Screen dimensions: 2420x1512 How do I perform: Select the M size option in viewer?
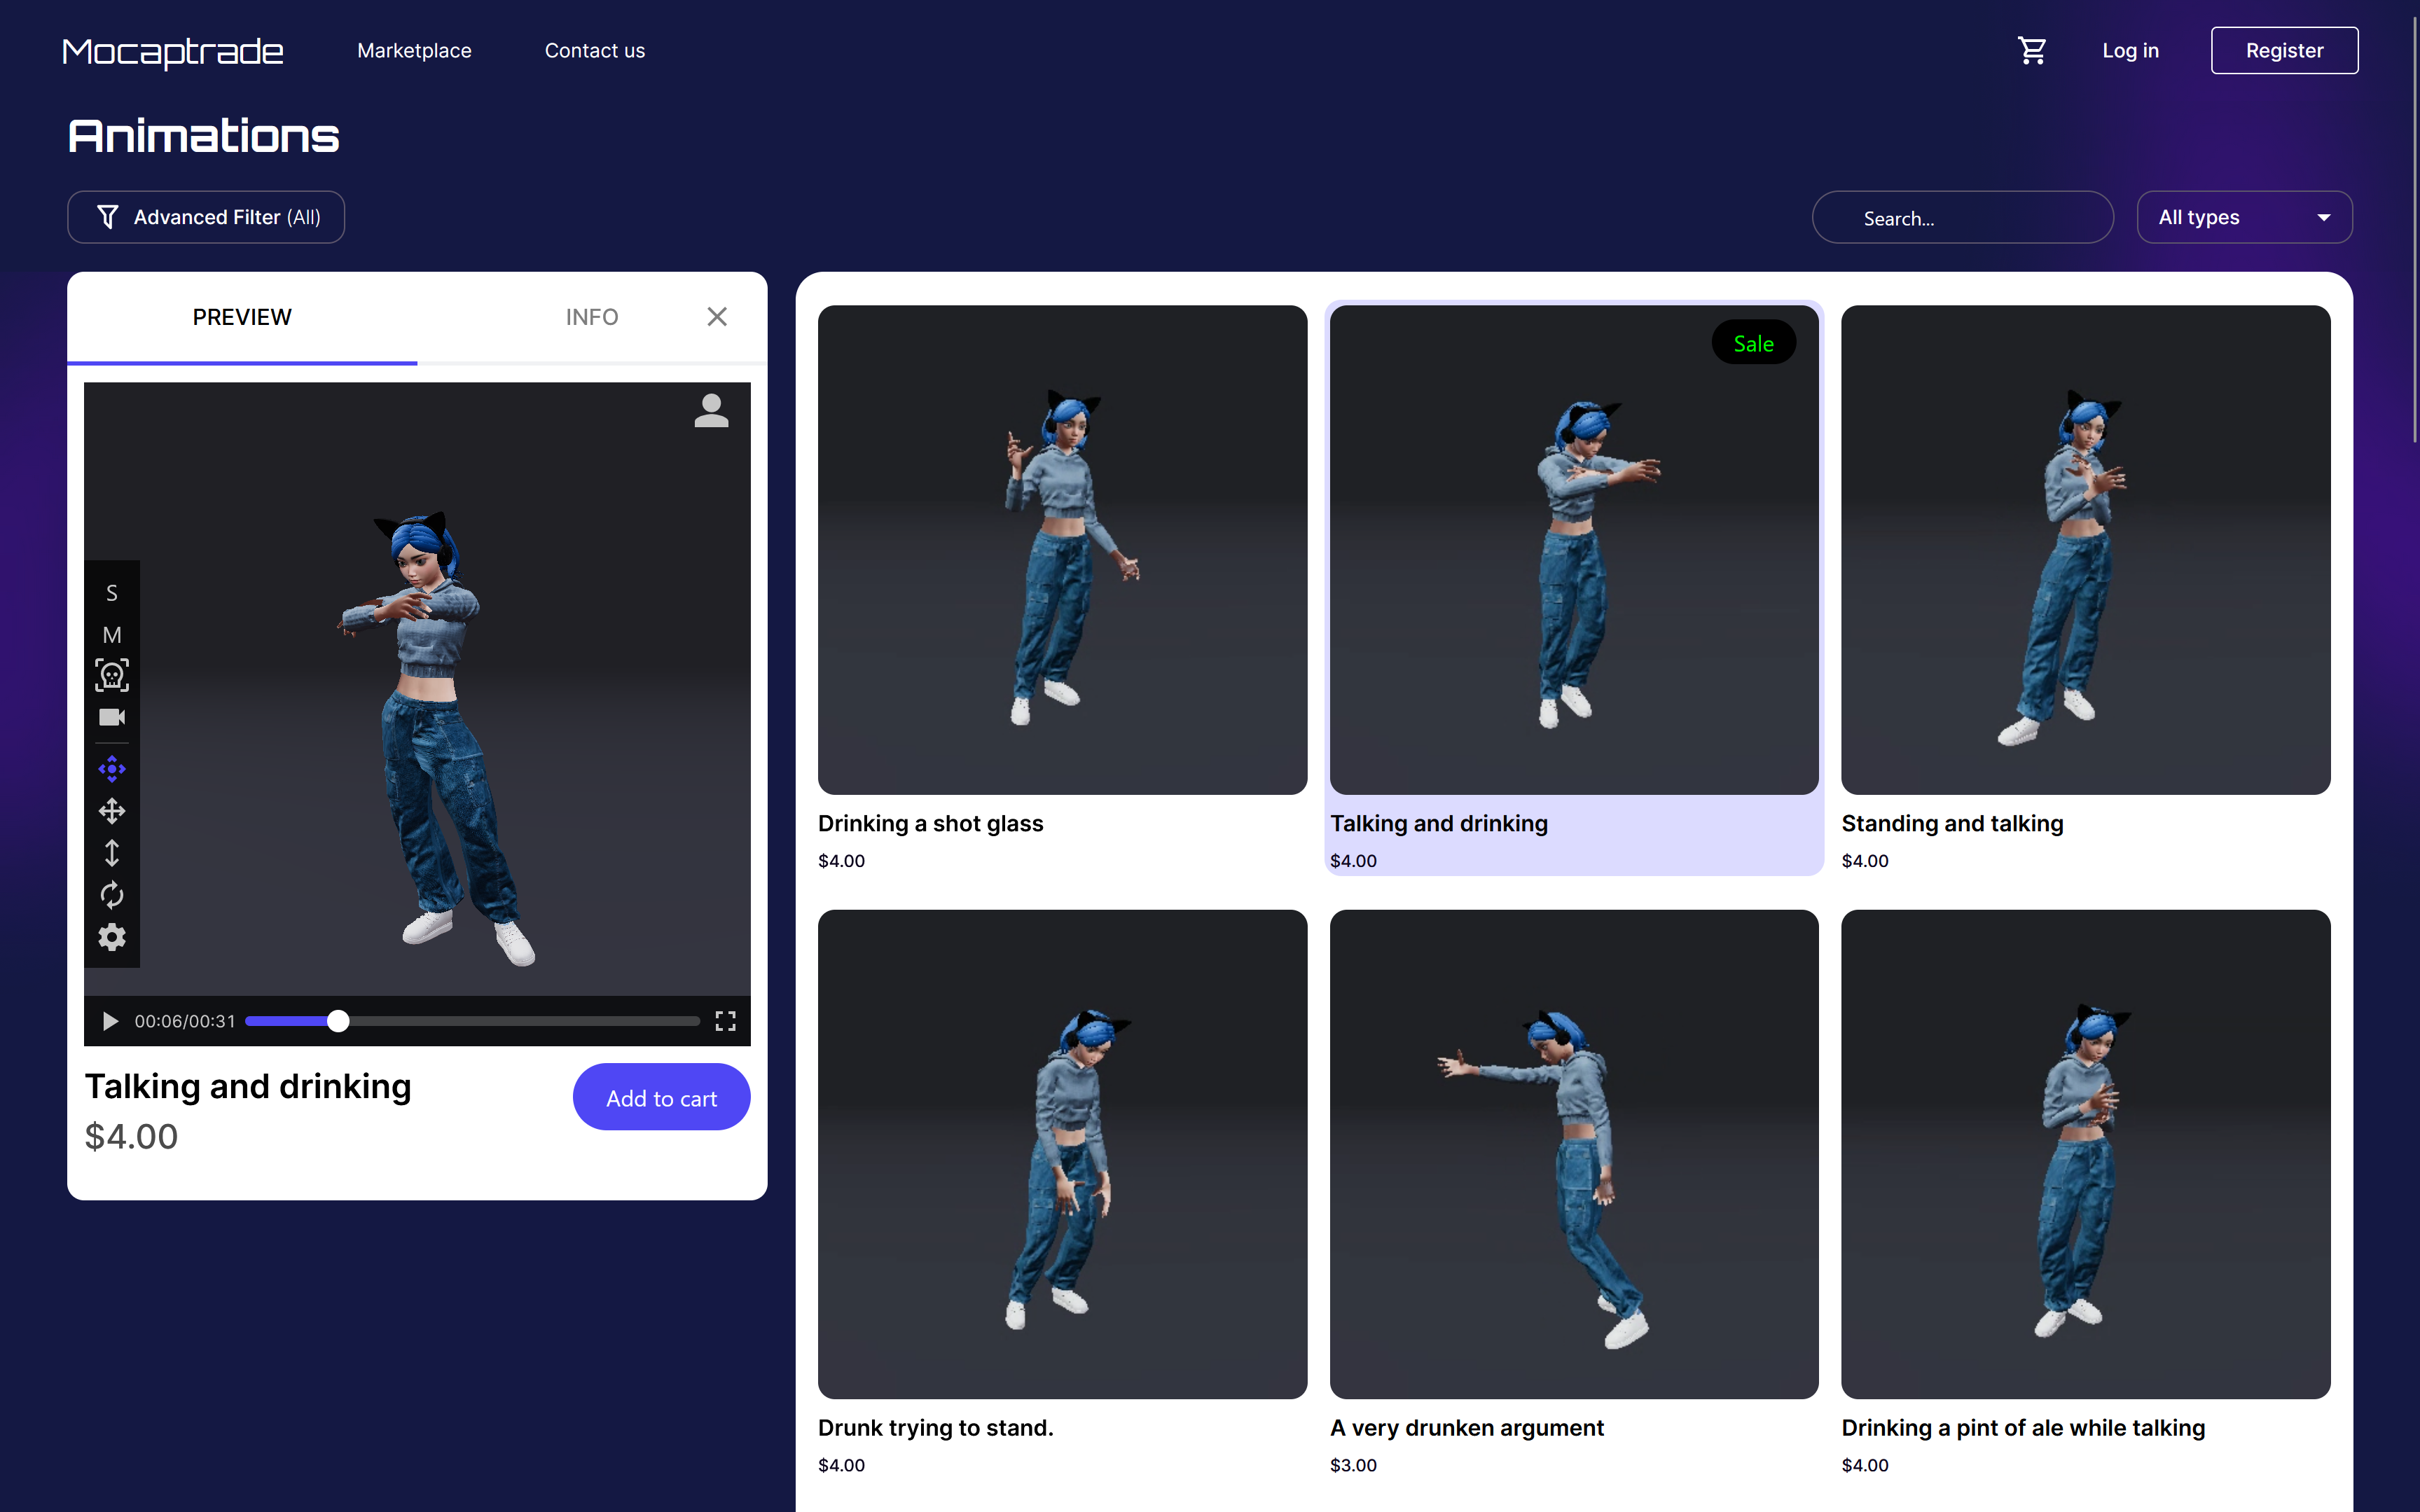tap(112, 635)
